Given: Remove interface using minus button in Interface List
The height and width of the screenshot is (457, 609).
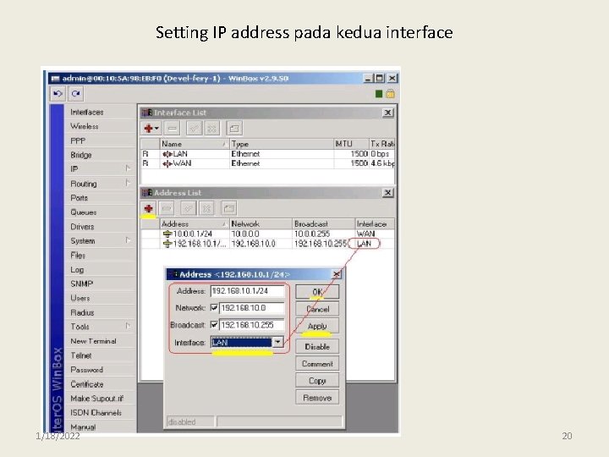Looking at the screenshot, I should point(173,129).
